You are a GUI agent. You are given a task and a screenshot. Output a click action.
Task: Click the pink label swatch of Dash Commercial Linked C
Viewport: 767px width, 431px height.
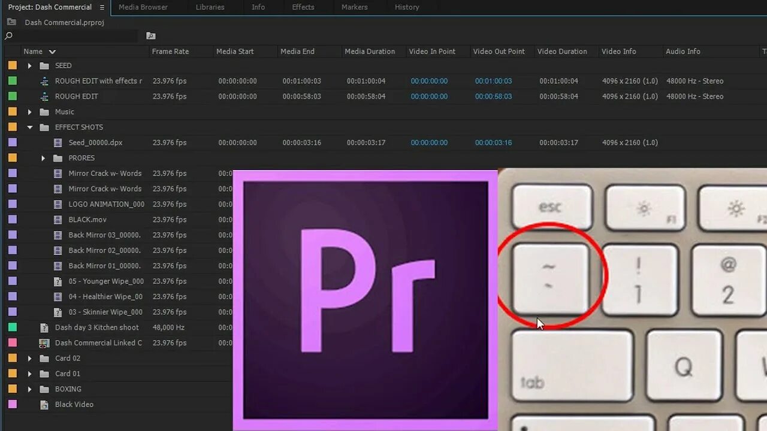pyautogui.click(x=13, y=343)
